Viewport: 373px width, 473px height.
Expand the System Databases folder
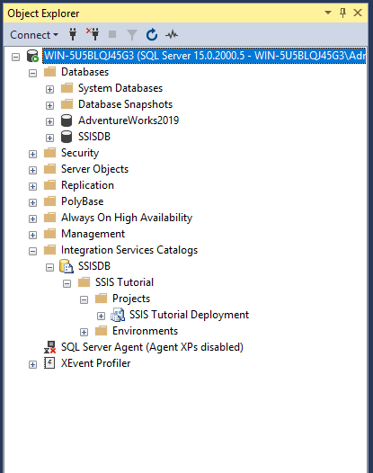pyautogui.click(x=49, y=90)
